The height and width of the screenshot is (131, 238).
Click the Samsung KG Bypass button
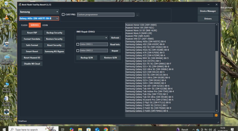tap(54, 51)
